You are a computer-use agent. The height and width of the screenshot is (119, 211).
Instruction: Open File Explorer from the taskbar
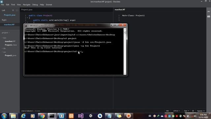(13, 116)
